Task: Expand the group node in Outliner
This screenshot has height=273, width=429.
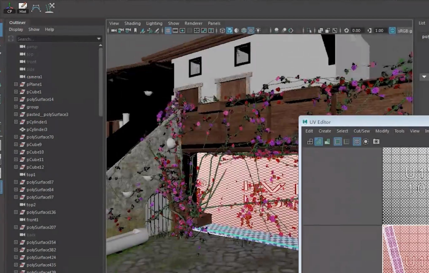Action: coord(16,107)
